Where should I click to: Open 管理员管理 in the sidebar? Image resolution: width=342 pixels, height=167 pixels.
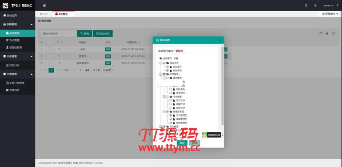(x=18, y=47)
